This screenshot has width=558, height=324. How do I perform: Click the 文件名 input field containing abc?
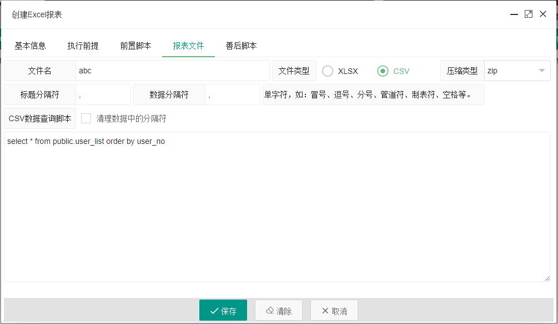click(x=173, y=71)
